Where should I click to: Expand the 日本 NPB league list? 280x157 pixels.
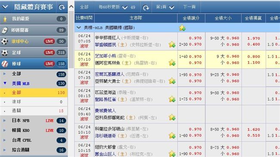pos(5,120)
